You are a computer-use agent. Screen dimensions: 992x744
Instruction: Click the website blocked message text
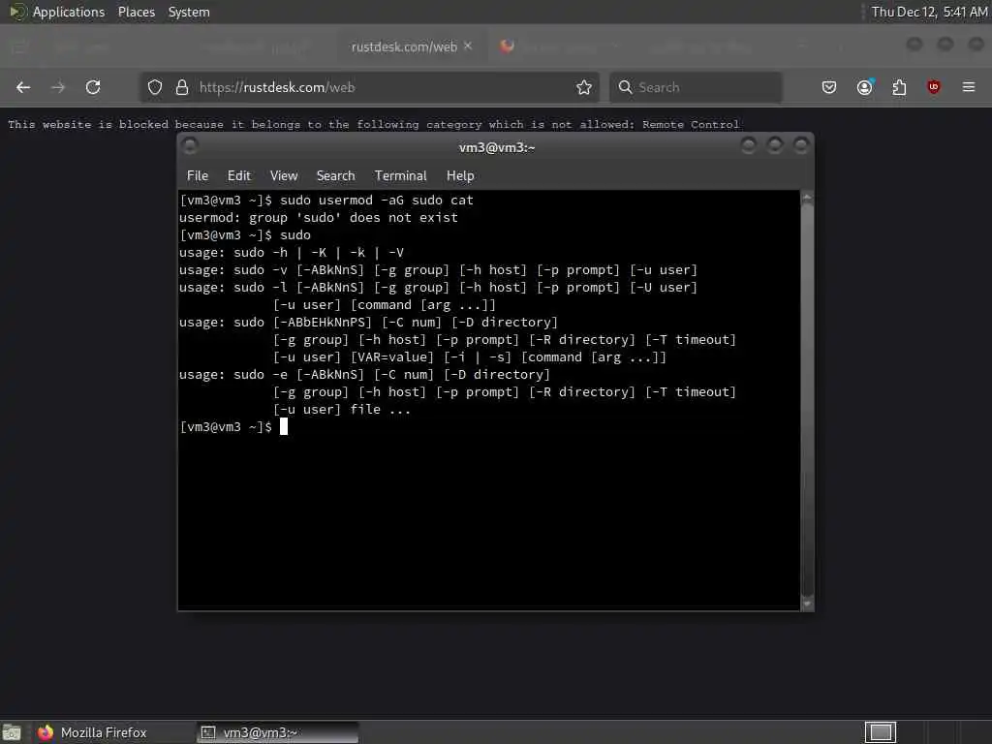click(x=373, y=125)
